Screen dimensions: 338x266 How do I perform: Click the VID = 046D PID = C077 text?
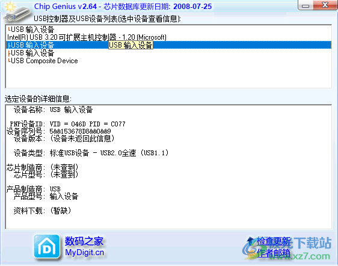click(x=88, y=124)
